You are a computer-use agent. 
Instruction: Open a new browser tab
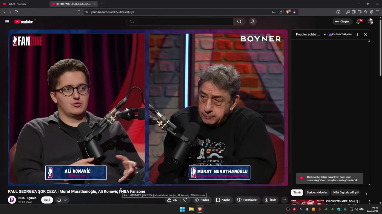click(102, 4)
